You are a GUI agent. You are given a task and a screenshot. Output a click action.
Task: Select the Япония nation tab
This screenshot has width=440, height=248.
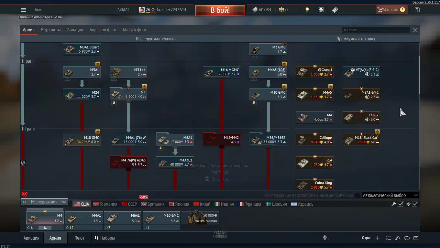179,204
